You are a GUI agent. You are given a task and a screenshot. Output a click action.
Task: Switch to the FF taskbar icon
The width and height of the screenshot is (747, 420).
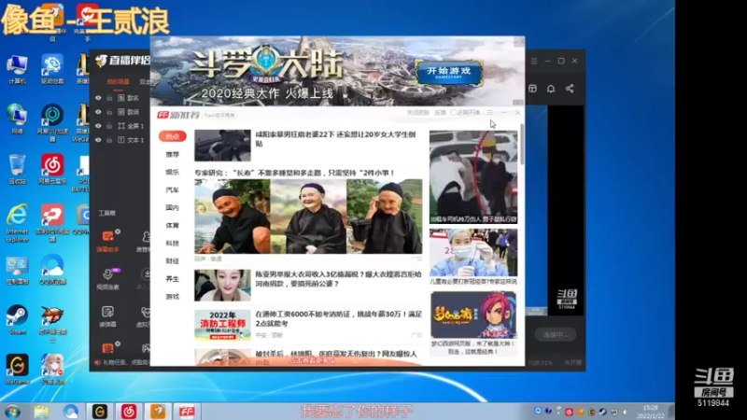(x=187, y=412)
